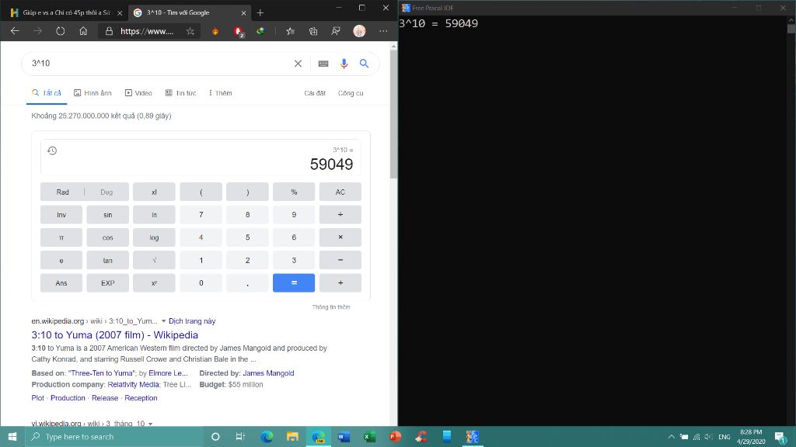The image size is (796, 447).
Task: Click the calculator multiply key
Action: [340, 237]
